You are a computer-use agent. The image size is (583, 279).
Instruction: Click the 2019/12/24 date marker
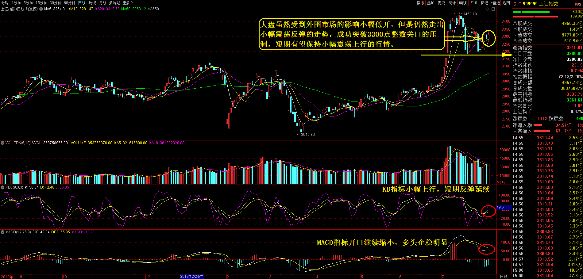point(192,277)
